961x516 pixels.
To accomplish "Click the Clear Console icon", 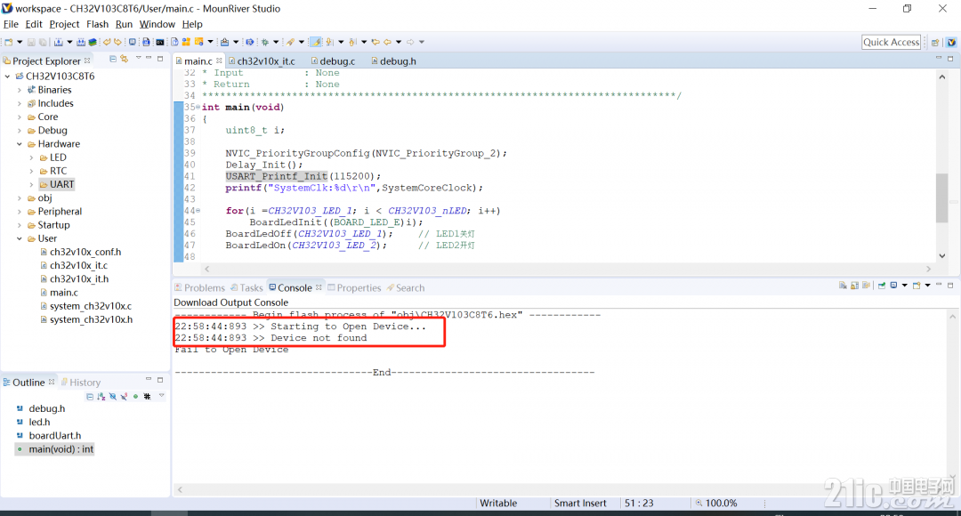I will coord(843,286).
